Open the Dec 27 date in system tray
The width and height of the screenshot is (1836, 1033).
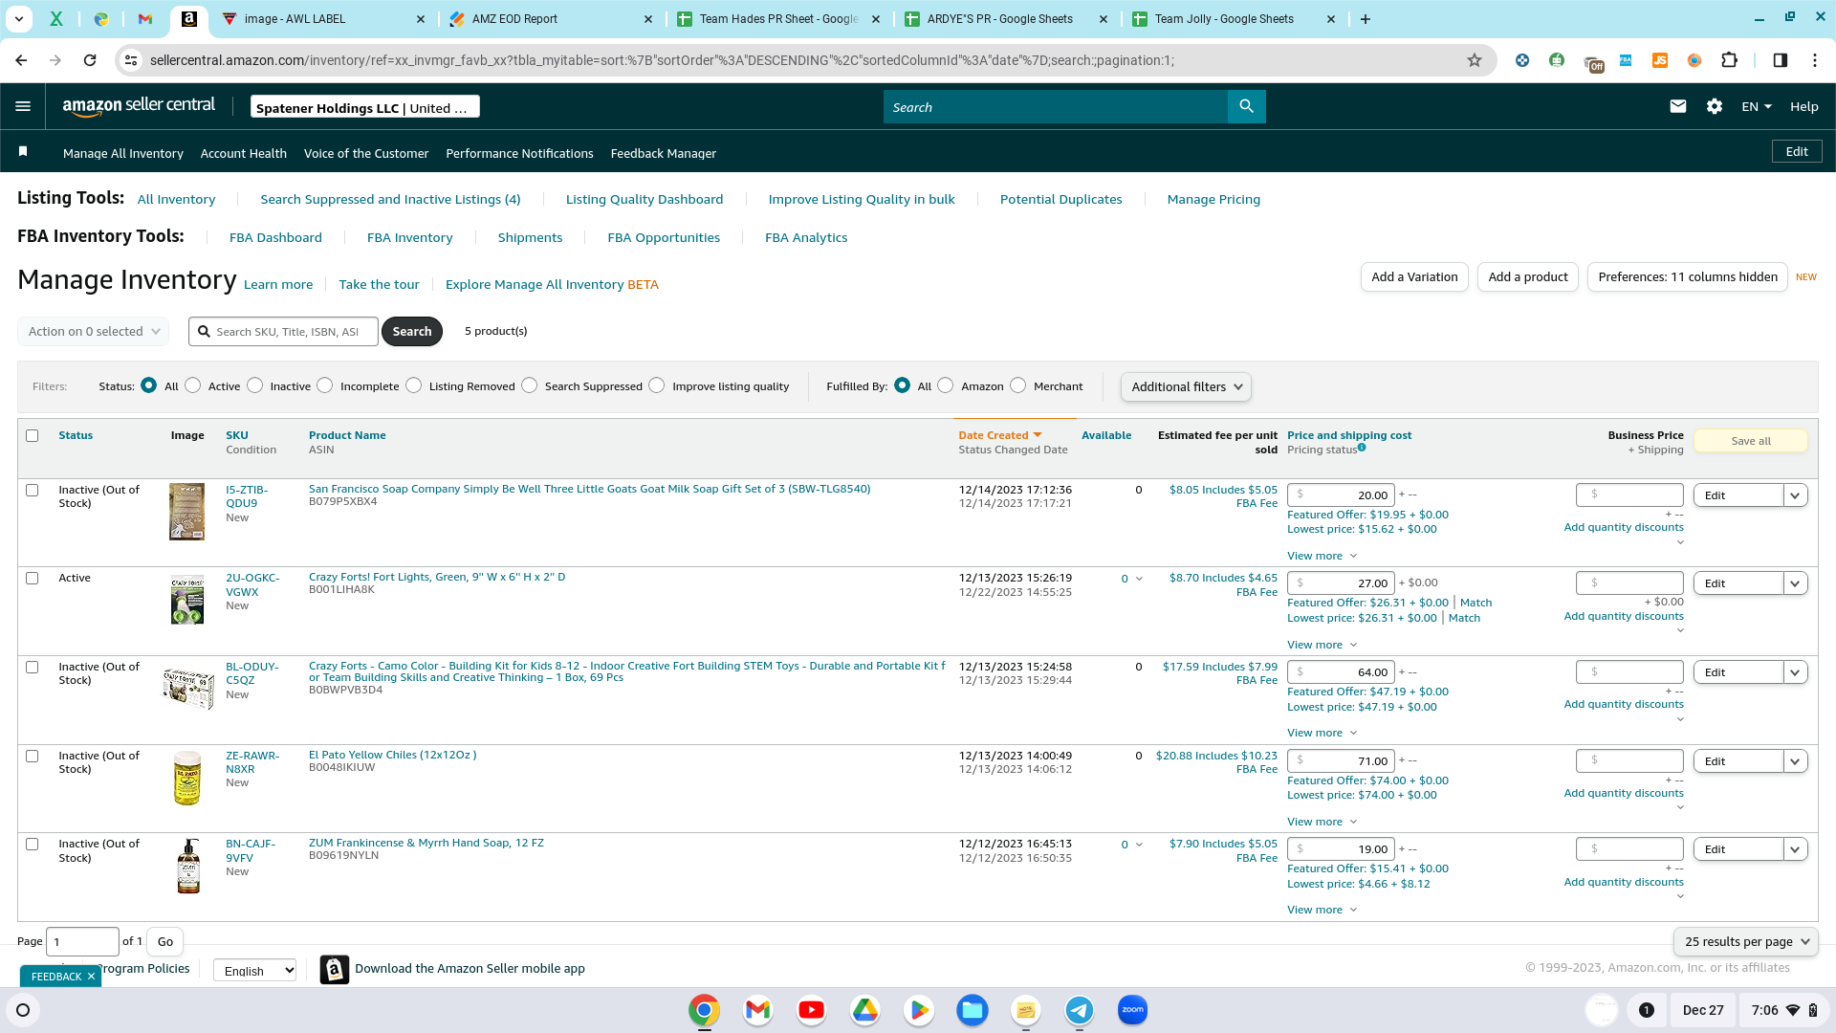1703,1010
